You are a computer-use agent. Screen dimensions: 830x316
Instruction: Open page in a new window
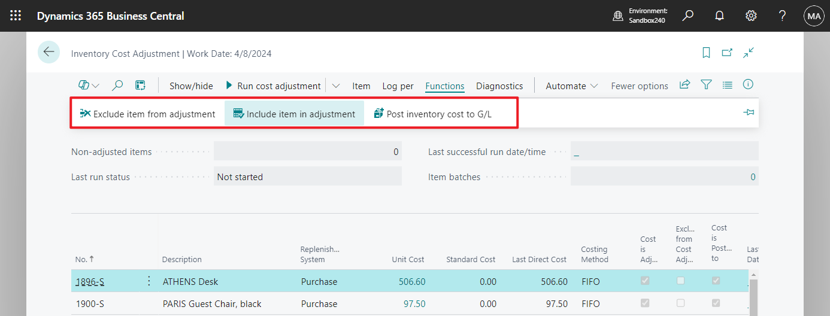pyautogui.click(x=727, y=53)
